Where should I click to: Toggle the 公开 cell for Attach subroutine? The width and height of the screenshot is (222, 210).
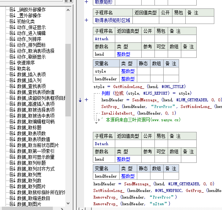click(x=148, y=39)
